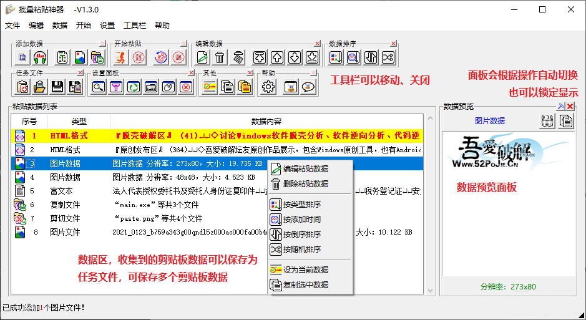Choose 按添加时间 in context menu
The image size is (586, 320).
point(310,219)
